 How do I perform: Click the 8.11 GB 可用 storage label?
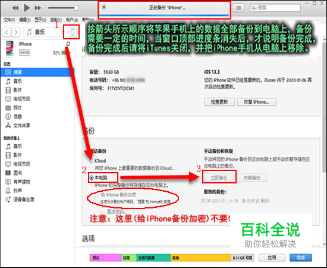pyautogui.click(x=243, y=258)
